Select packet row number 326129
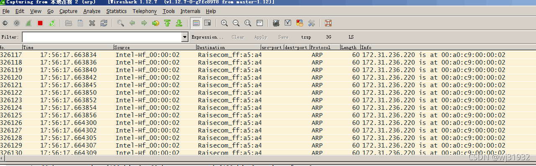 point(268,145)
